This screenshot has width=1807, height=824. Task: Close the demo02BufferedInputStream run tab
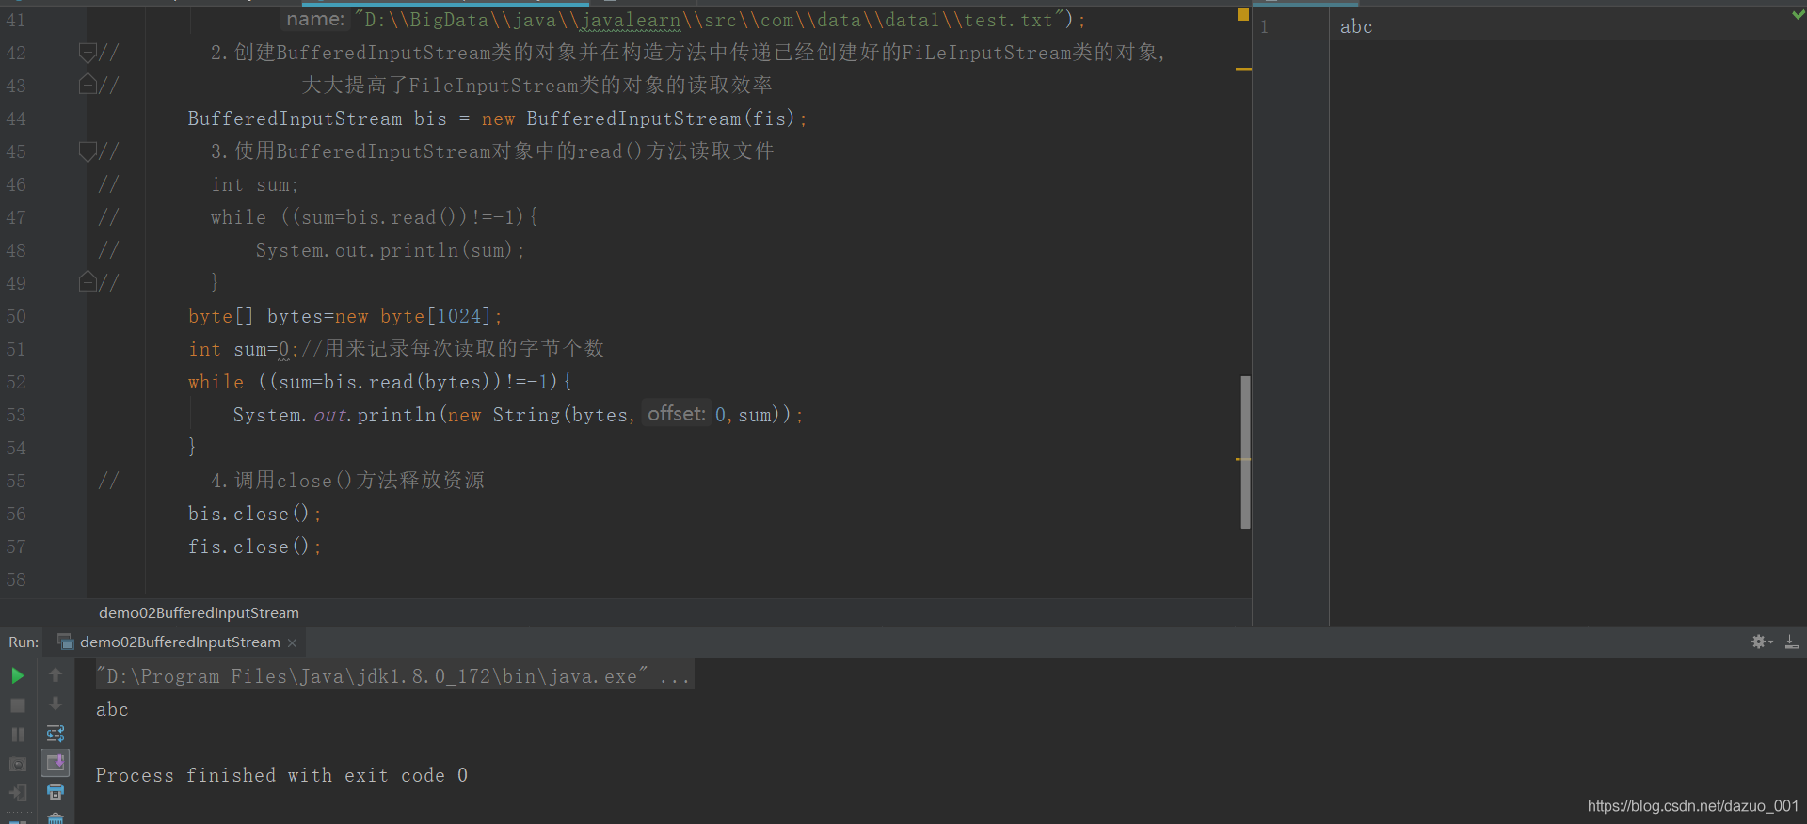pos(292,642)
